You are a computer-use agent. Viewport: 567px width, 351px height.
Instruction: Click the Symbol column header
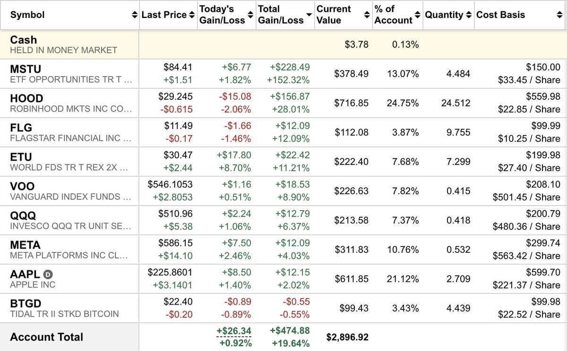point(27,15)
